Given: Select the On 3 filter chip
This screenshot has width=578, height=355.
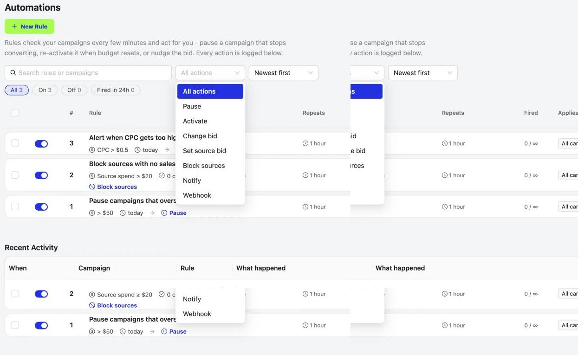Looking at the screenshot, I should pos(45,90).
